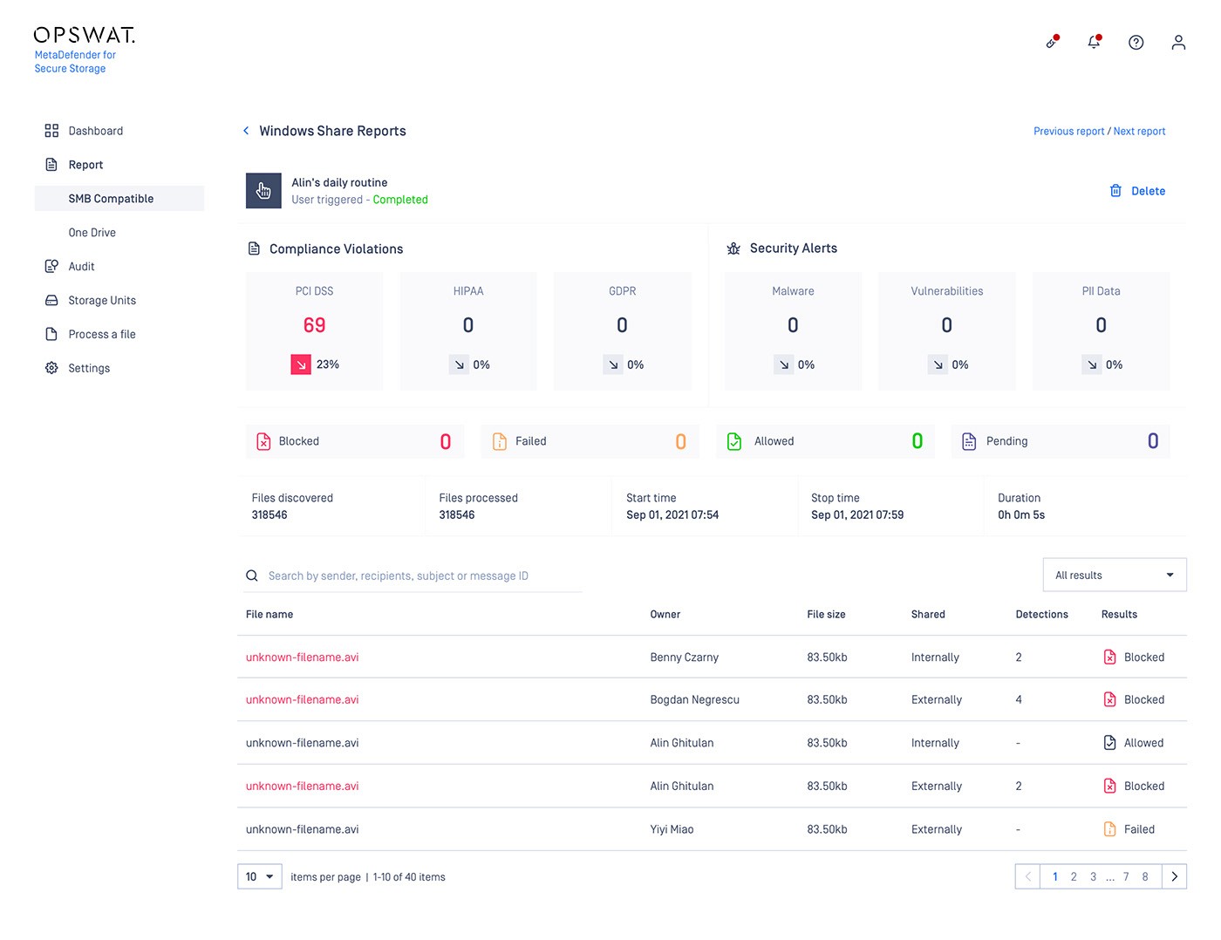Click the Failed file icon in summary card
This screenshot has height=940, width=1221.
coord(499,441)
